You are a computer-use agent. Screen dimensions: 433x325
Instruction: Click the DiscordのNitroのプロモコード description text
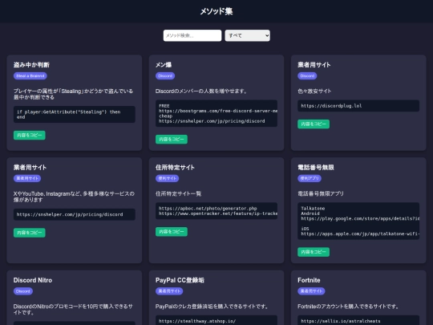tap(73, 310)
